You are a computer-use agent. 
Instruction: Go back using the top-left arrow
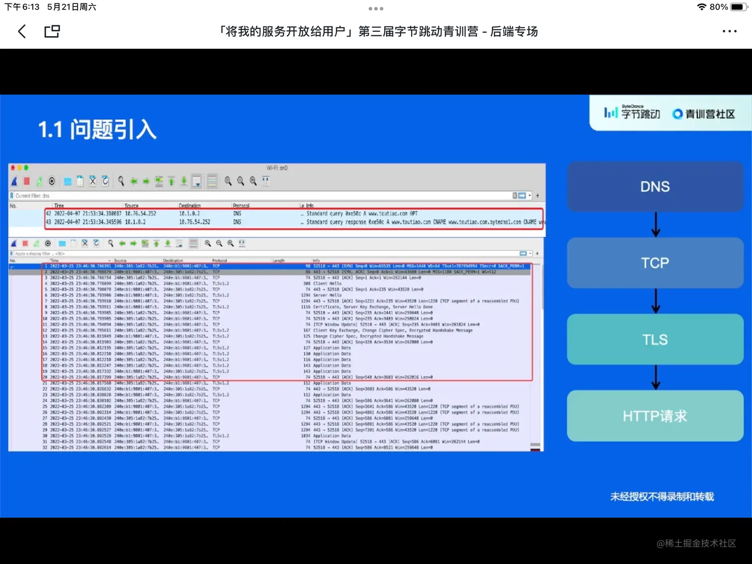coord(22,31)
